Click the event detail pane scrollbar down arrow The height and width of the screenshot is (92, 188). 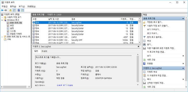click(x=138, y=84)
